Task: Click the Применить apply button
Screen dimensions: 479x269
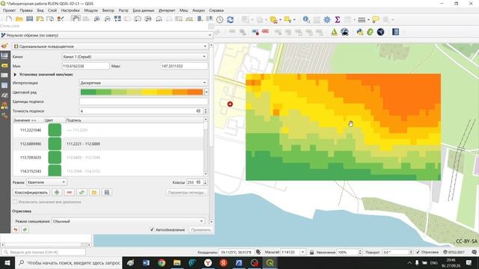Action: click(x=201, y=229)
